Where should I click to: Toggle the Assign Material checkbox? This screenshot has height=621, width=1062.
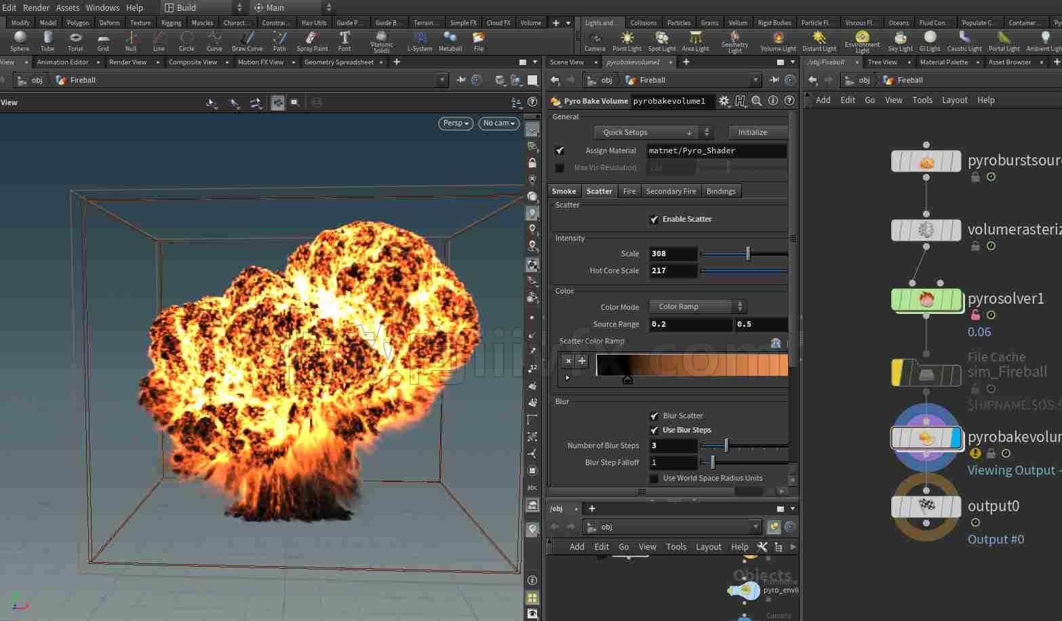(x=559, y=151)
